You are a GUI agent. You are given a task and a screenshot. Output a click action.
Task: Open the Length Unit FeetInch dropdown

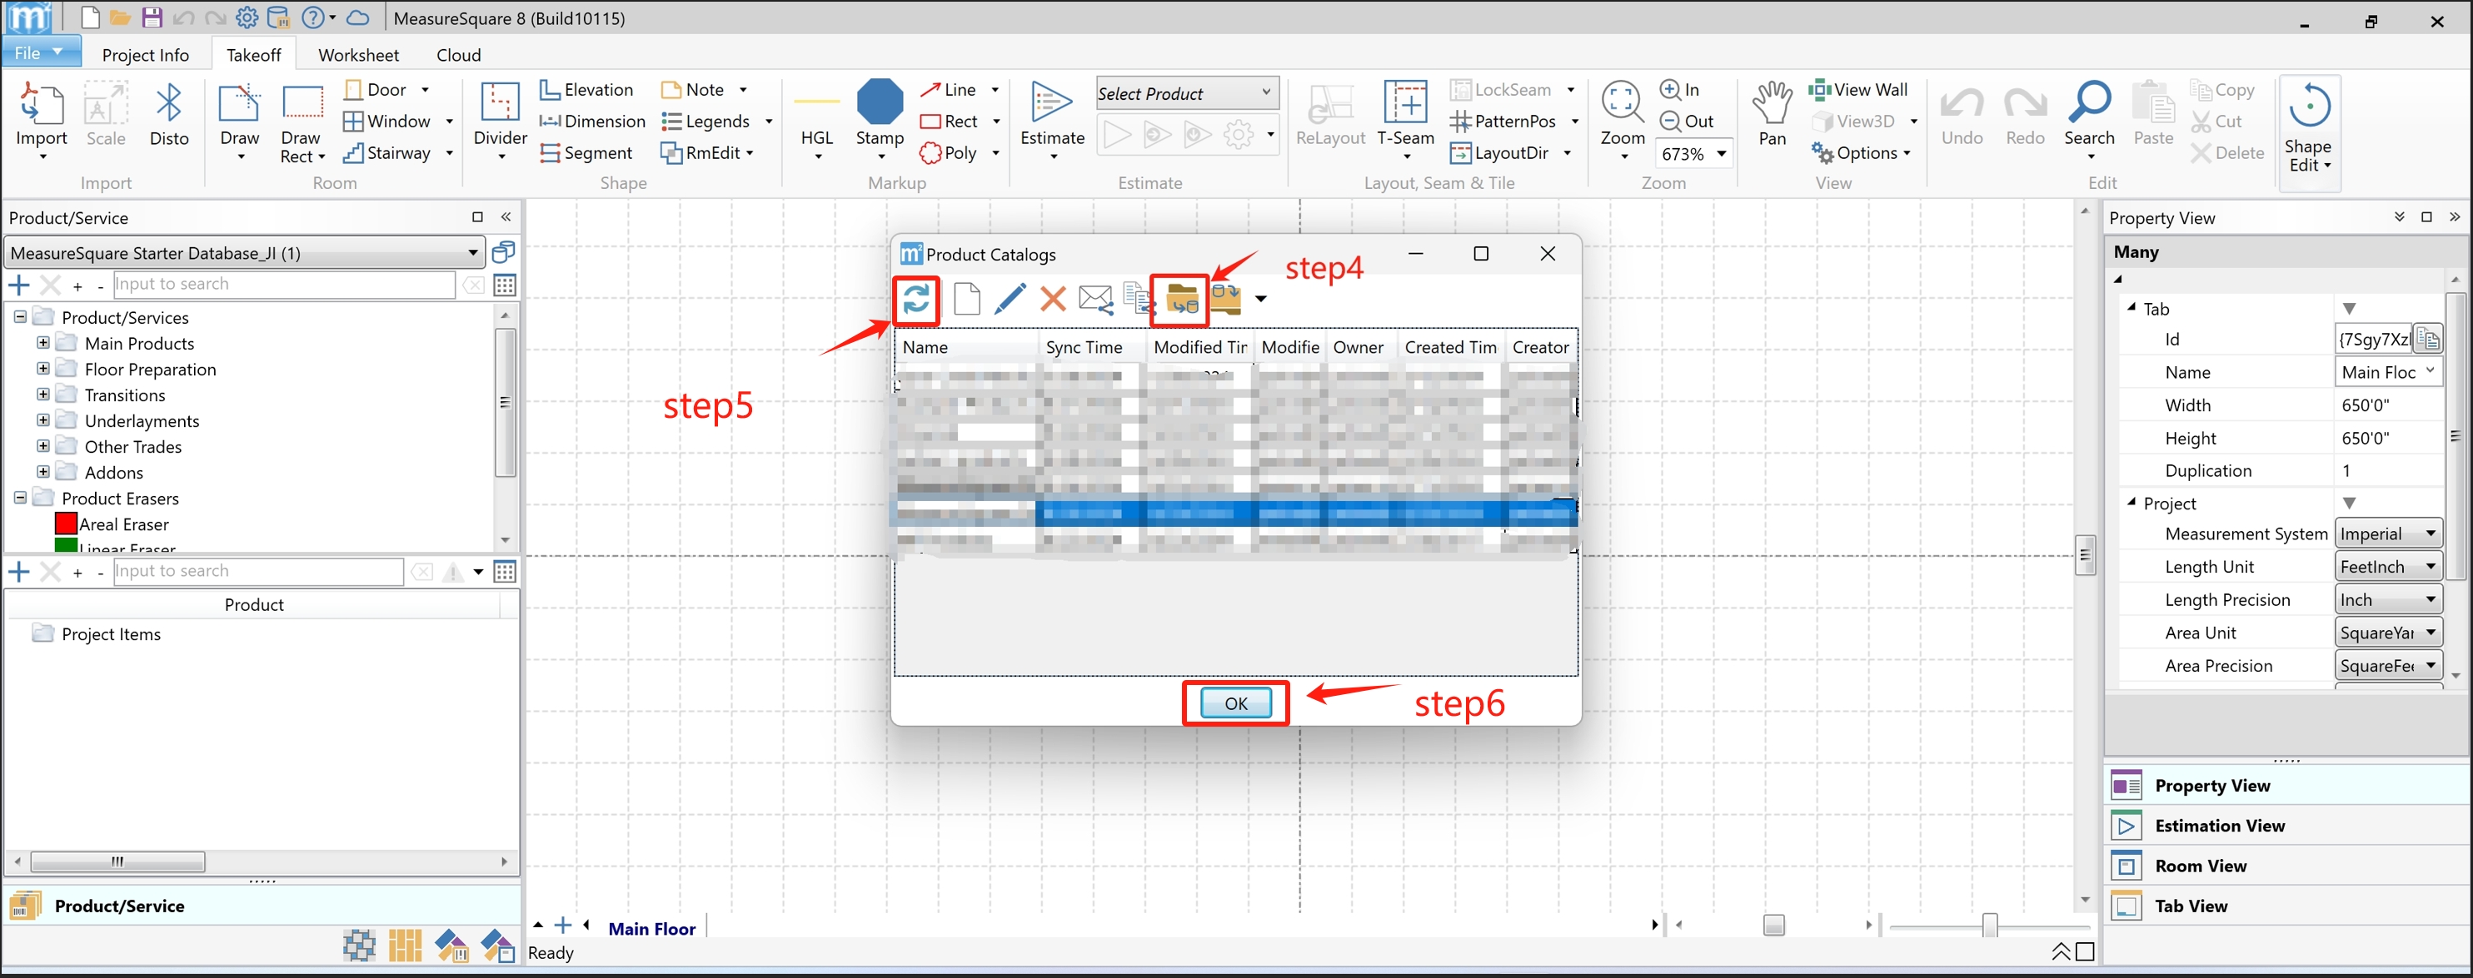click(x=2387, y=566)
